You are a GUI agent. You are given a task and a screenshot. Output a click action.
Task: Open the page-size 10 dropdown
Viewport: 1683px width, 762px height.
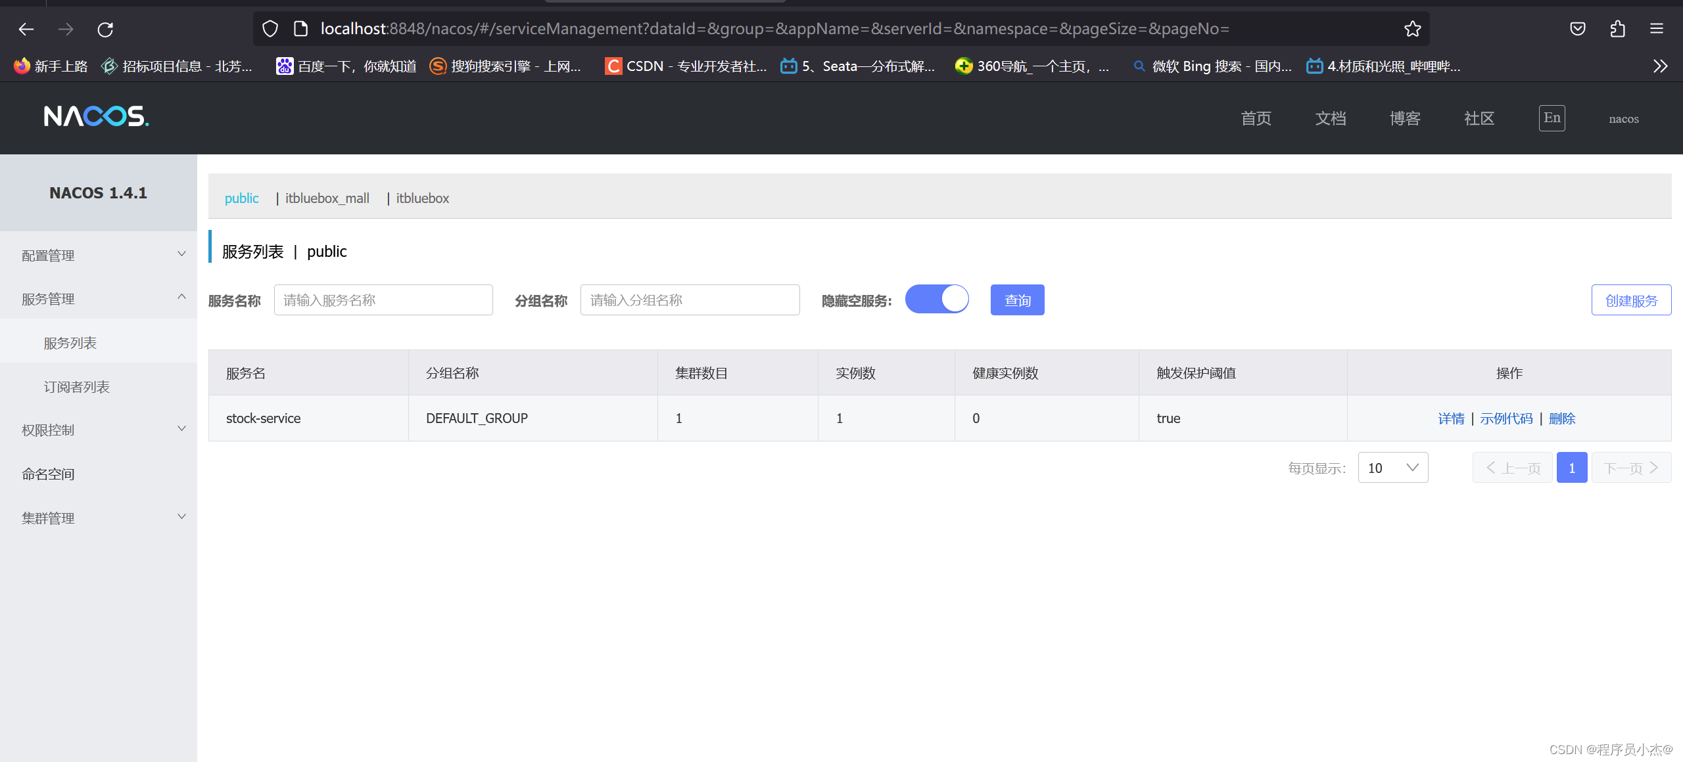point(1392,468)
